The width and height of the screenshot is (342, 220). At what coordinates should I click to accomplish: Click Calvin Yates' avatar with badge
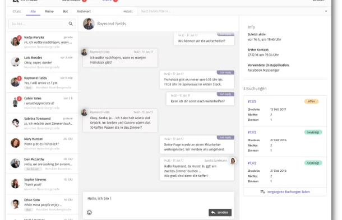[16, 102]
